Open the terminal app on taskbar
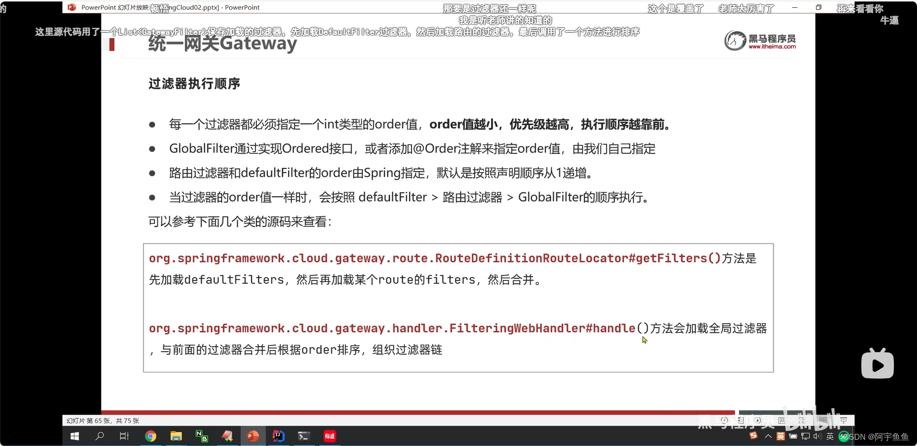 pyautogui.click(x=304, y=436)
